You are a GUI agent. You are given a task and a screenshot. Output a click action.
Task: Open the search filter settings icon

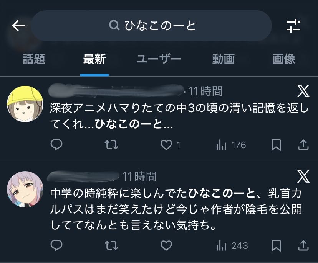pos(293,26)
